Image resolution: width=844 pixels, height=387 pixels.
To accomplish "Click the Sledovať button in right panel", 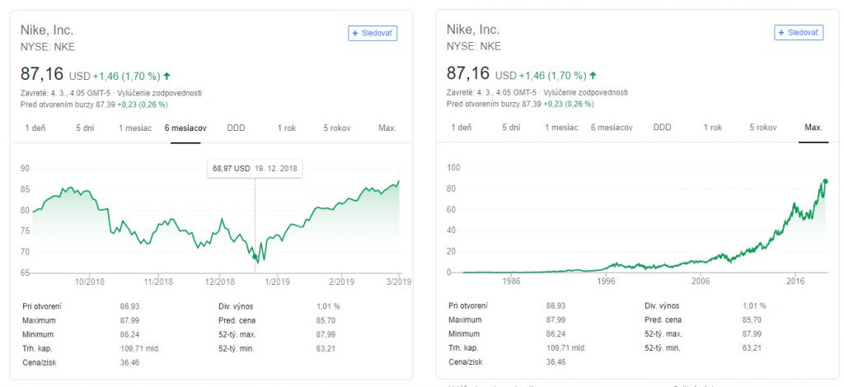I will click(799, 33).
